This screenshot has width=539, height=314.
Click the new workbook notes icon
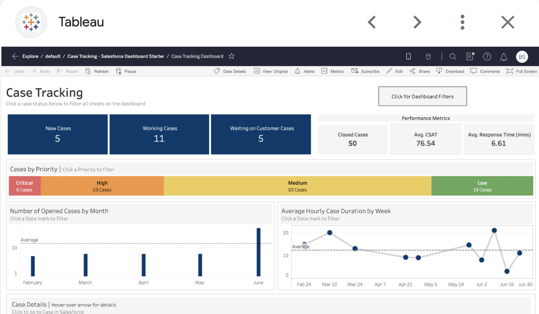pos(470,57)
